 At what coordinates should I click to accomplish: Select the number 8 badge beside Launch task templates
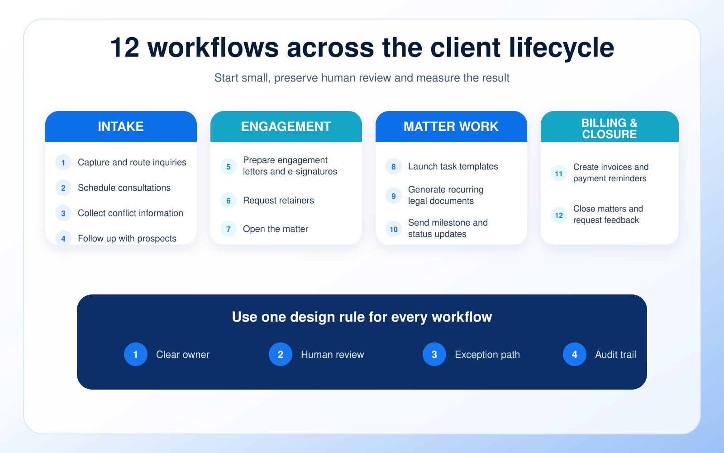click(x=394, y=166)
